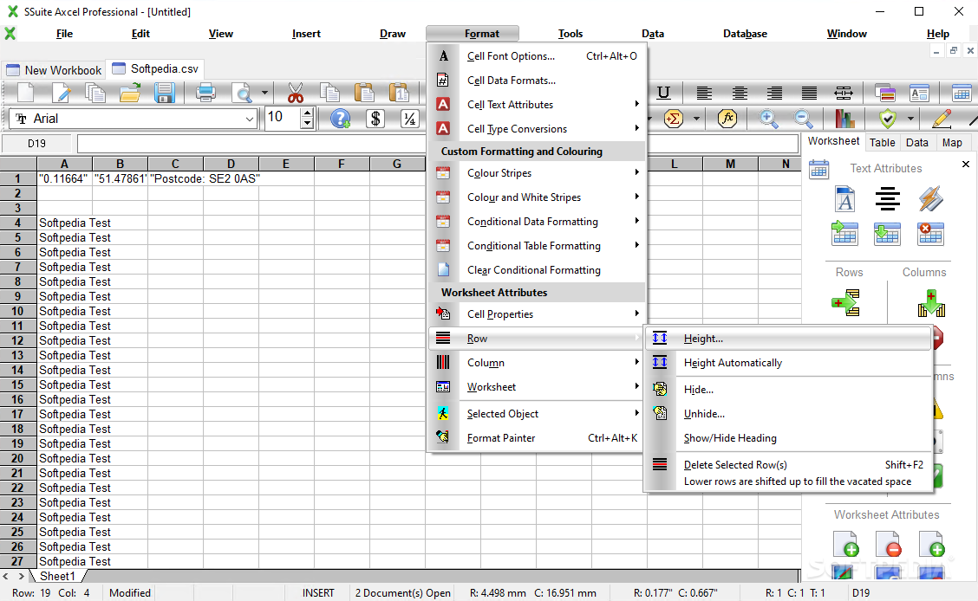The width and height of the screenshot is (978, 601).
Task: Select Hide... in Row submenu
Action: pyautogui.click(x=788, y=389)
